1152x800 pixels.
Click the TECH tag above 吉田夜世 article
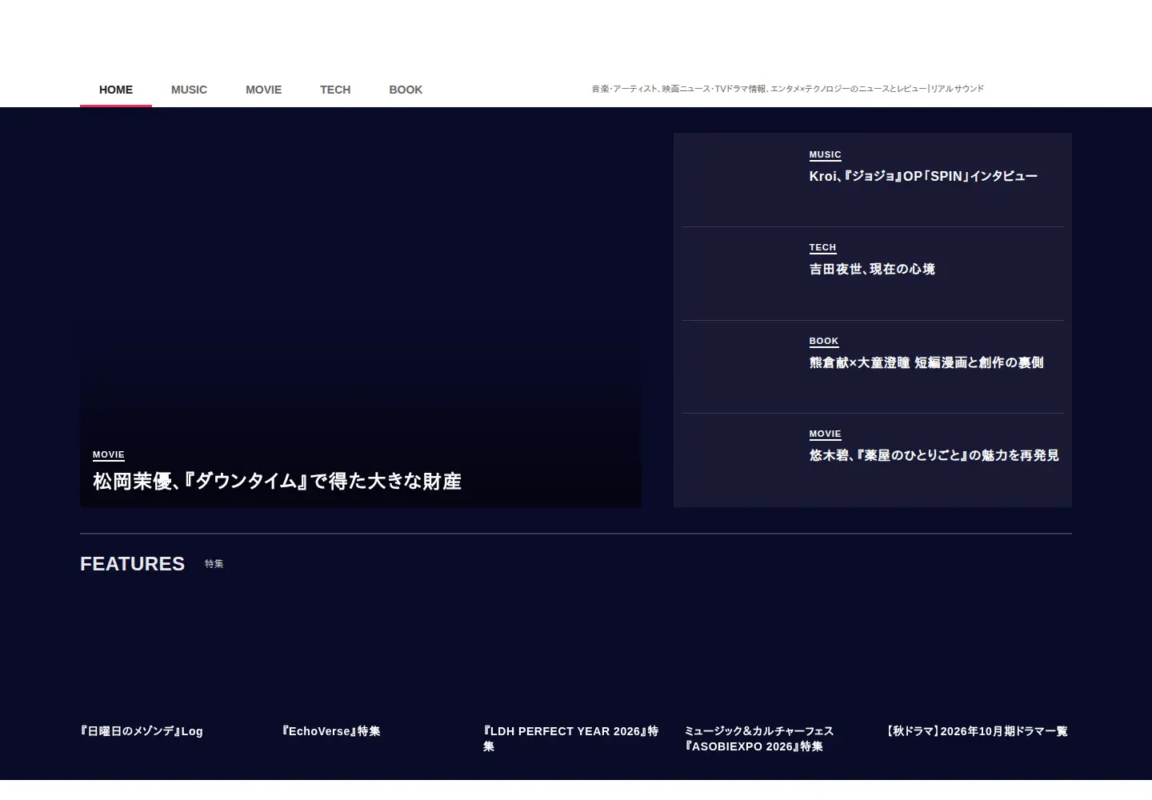[x=822, y=248]
